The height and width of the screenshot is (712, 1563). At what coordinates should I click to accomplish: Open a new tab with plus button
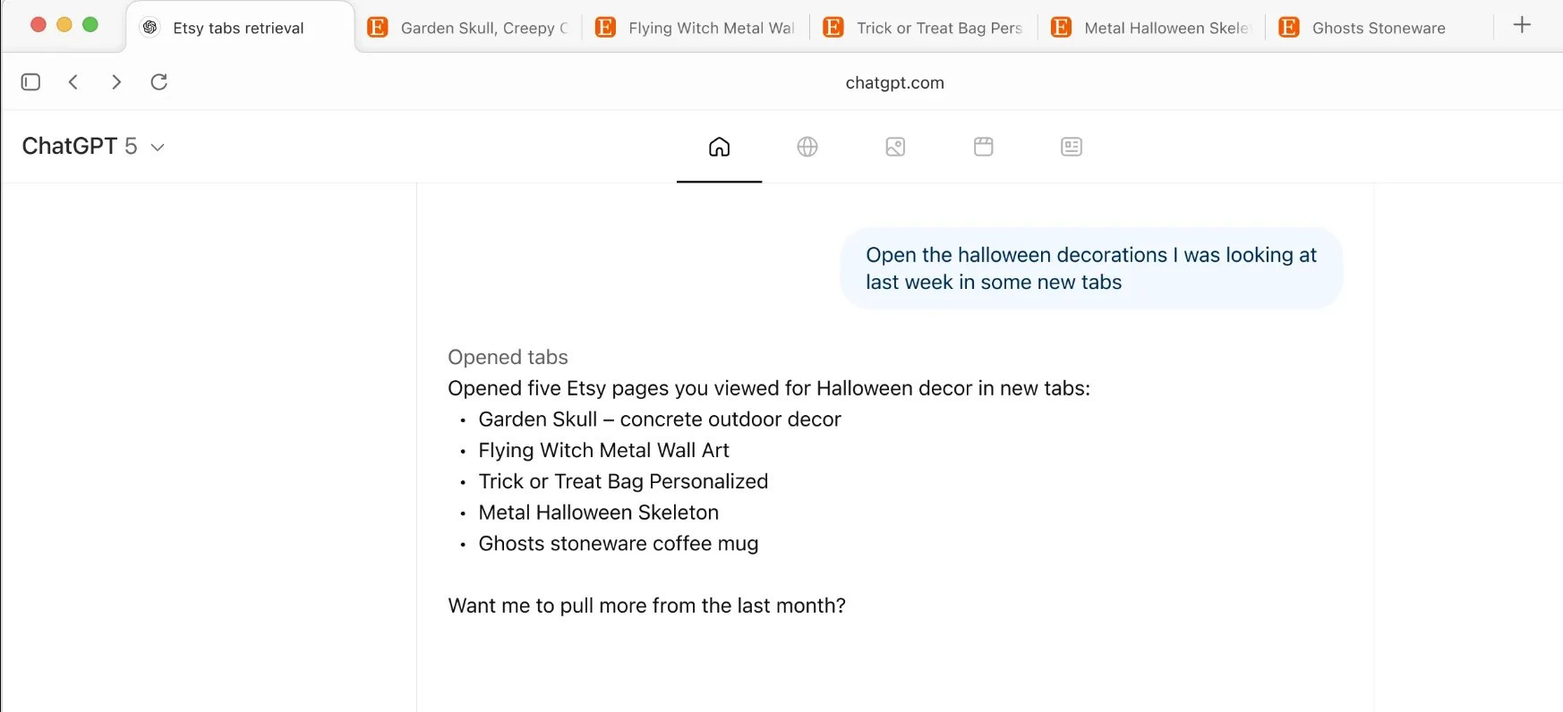tap(1522, 25)
